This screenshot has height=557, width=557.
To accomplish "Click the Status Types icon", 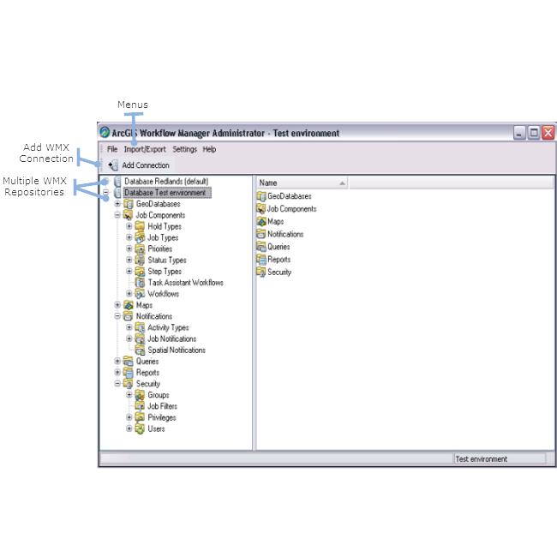I will tap(140, 260).
